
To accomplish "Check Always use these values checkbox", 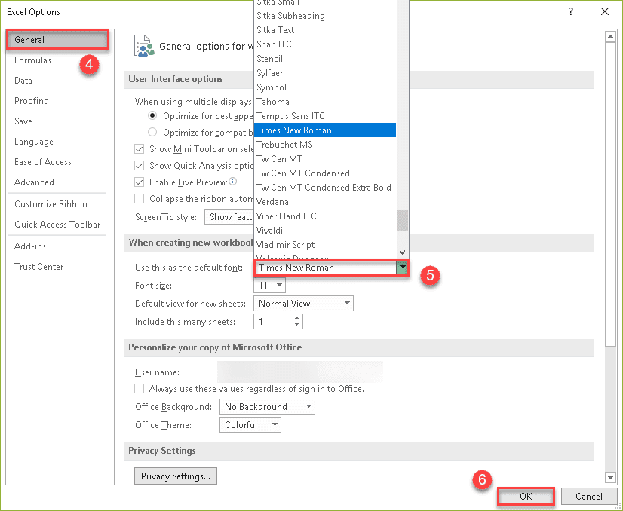I will (139, 388).
